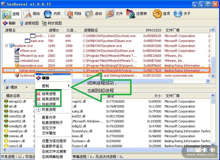Sort by 进程名 column header
Viewport: 220px width, 160px height.
click(24, 30)
